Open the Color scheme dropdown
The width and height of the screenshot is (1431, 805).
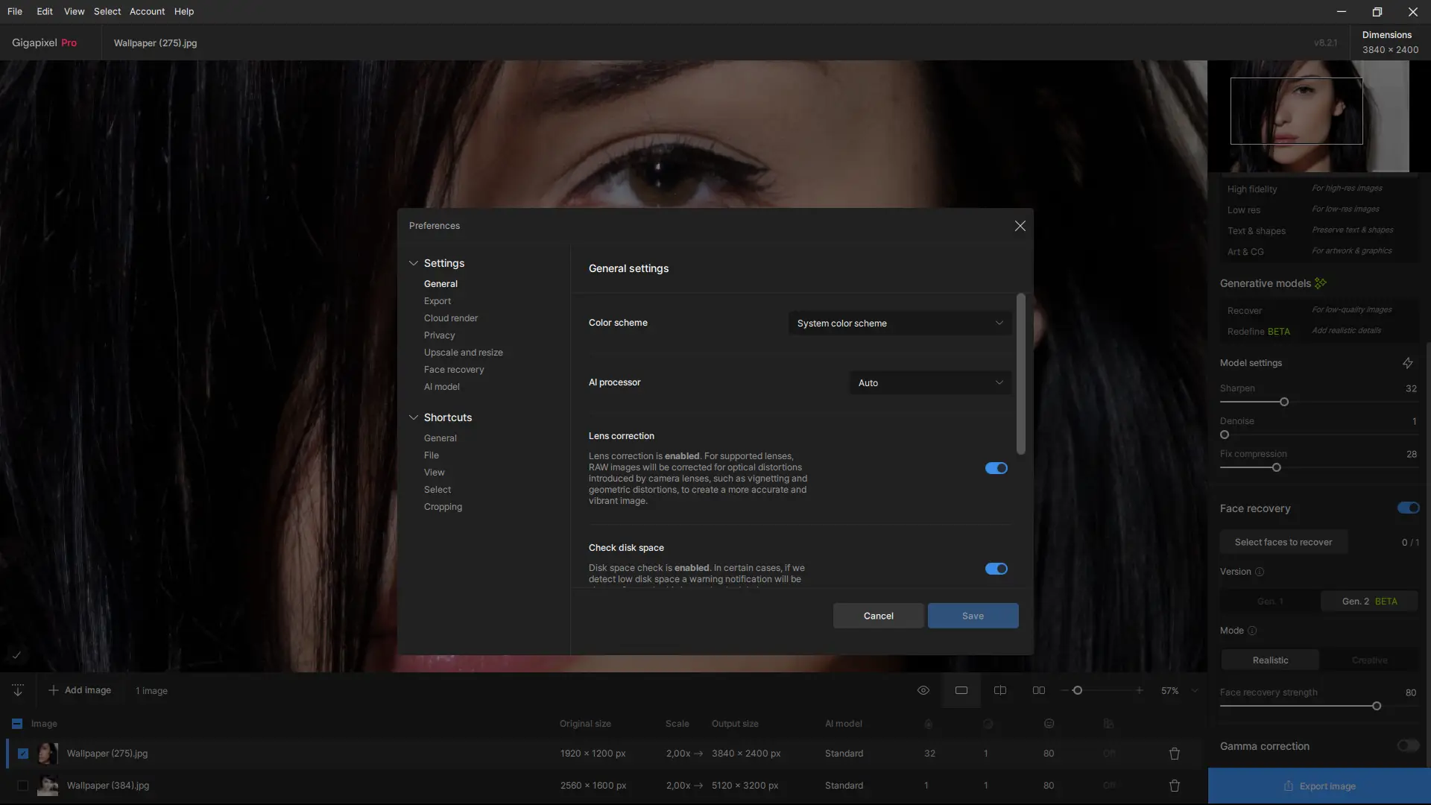[900, 323]
